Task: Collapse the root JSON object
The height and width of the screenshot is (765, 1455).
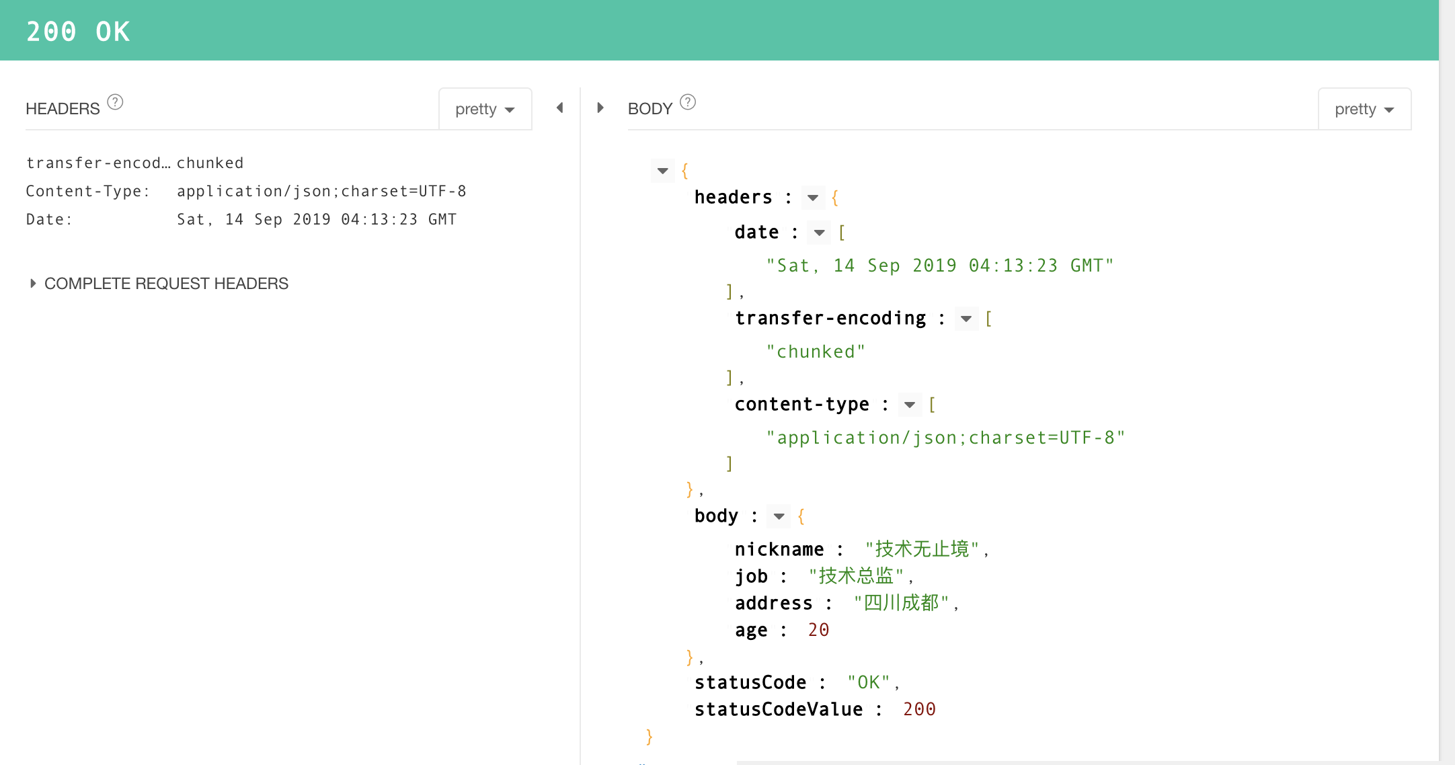Action: tap(663, 171)
